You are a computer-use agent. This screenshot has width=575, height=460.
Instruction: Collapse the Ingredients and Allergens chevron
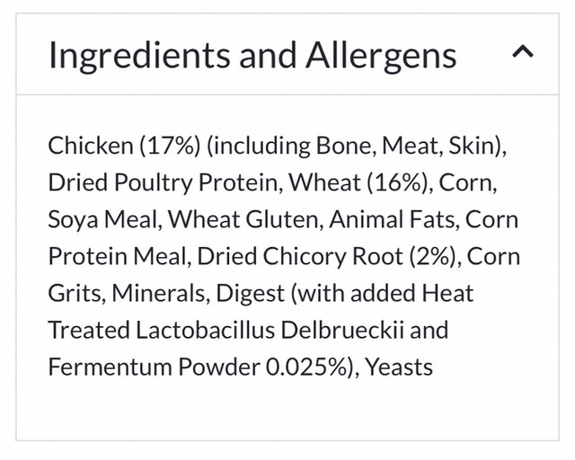tap(522, 54)
